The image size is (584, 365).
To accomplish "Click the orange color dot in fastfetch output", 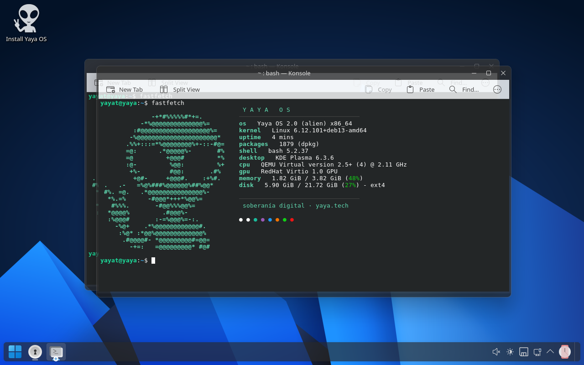I will tap(277, 220).
